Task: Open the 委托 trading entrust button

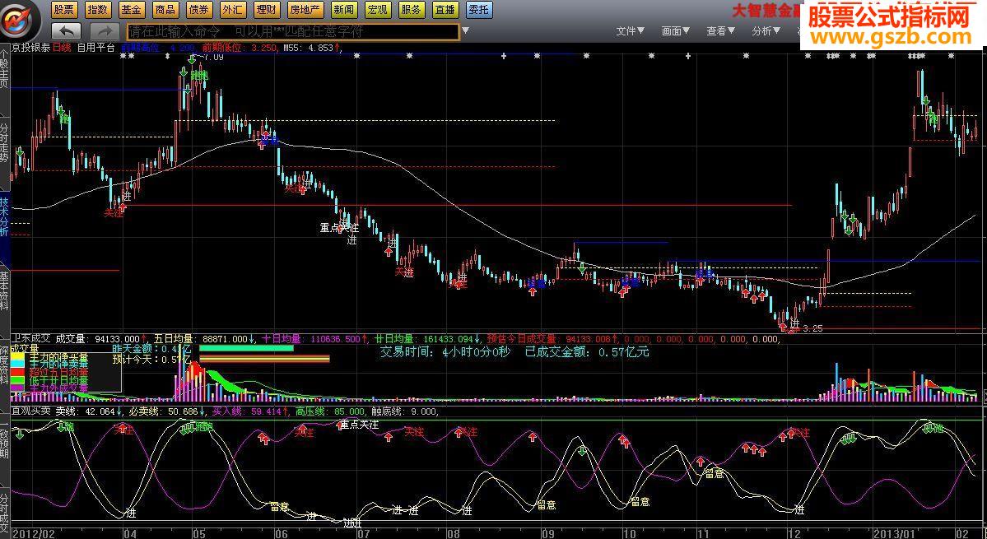Action: click(478, 10)
